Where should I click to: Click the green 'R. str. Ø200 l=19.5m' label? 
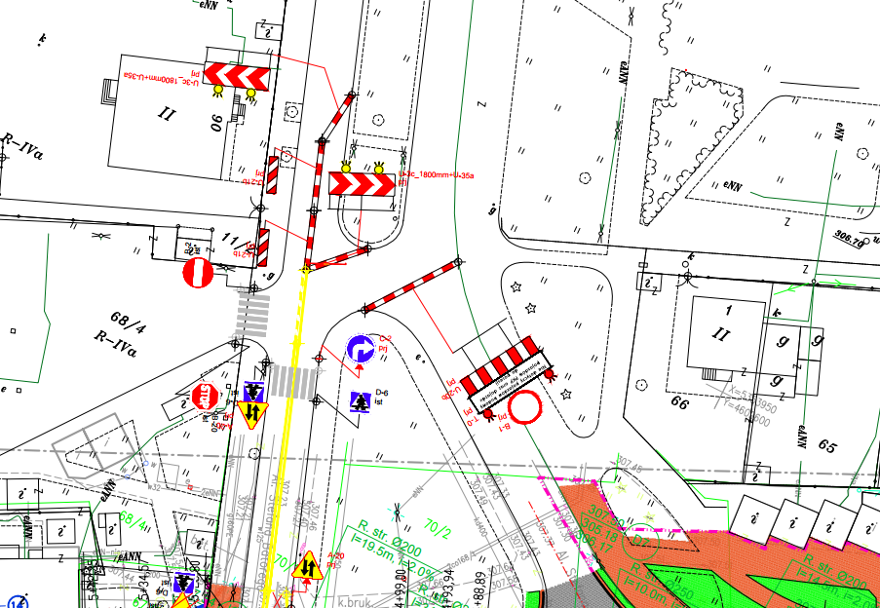pos(390,537)
